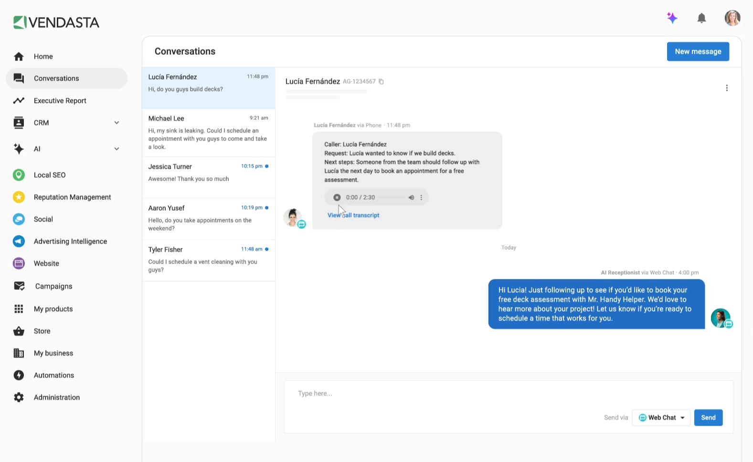753x462 pixels.
Task: Open Website sidebar label
Action: click(x=46, y=263)
